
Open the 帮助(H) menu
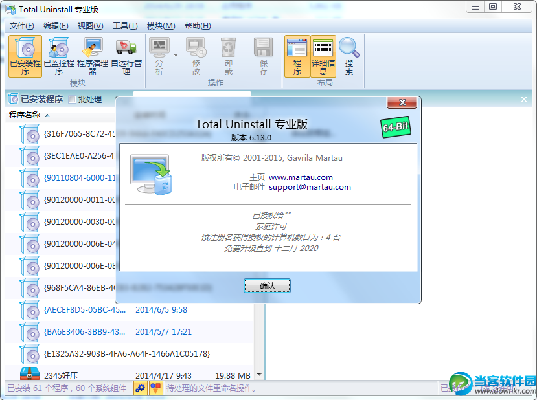(x=198, y=26)
